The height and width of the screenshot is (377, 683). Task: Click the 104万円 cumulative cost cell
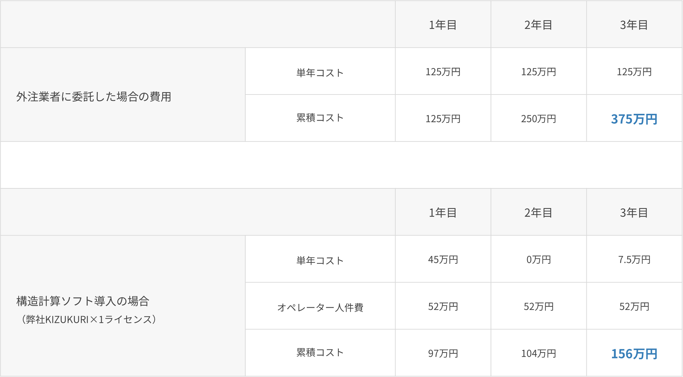tap(538, 353)
